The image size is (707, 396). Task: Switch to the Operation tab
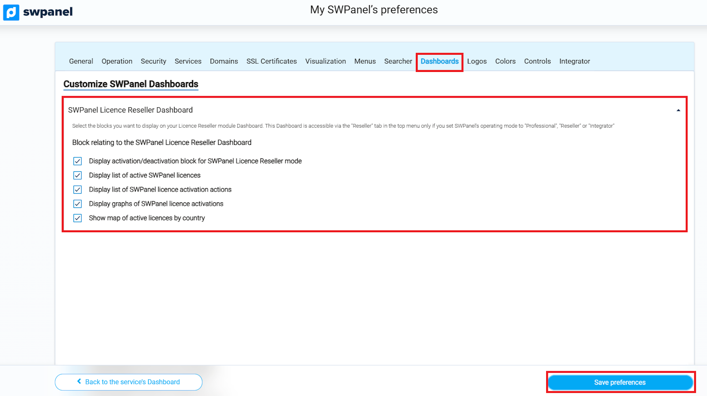[x=117, y=61]
